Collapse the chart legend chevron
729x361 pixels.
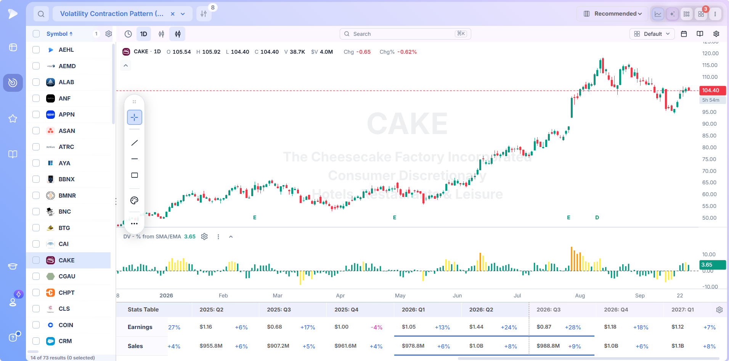126,65
